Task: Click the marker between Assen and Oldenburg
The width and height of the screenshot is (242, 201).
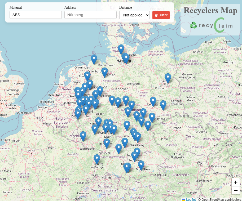Action: tap(87, 76)
